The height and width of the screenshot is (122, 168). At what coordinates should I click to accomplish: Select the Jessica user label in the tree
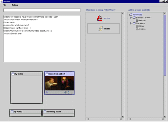click(x=142, y=29)
